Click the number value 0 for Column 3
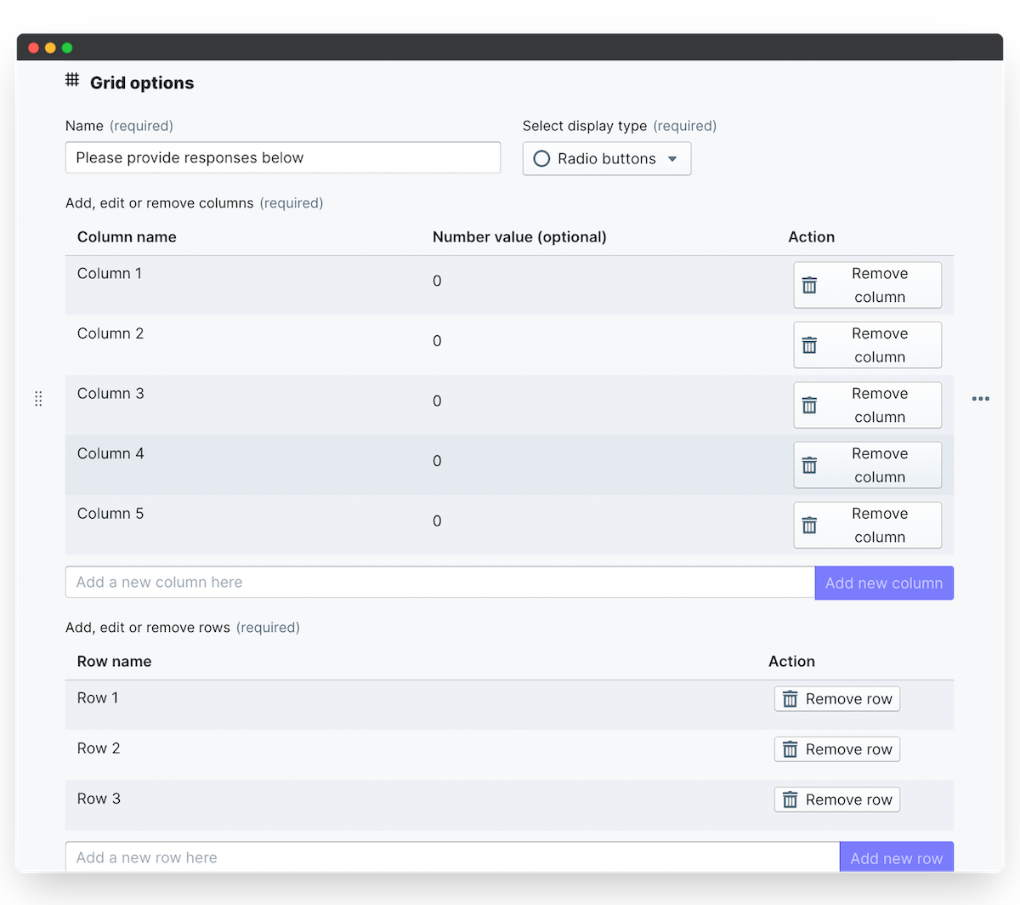Viewport: 1020px width, 905px height. click(437, 401)
